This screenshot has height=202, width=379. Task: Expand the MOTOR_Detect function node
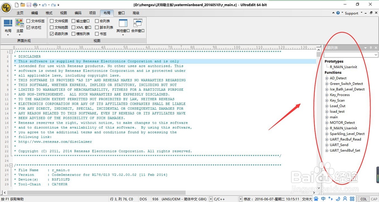pos(327,123)
